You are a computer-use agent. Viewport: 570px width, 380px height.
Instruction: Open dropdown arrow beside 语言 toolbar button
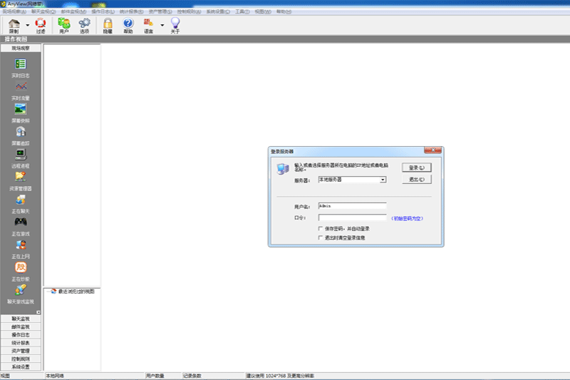click(162, 26)
